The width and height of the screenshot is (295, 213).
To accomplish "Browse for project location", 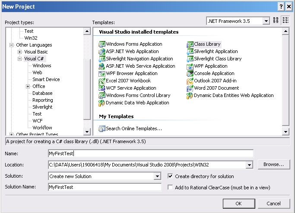I will click(x=273, y=165).
